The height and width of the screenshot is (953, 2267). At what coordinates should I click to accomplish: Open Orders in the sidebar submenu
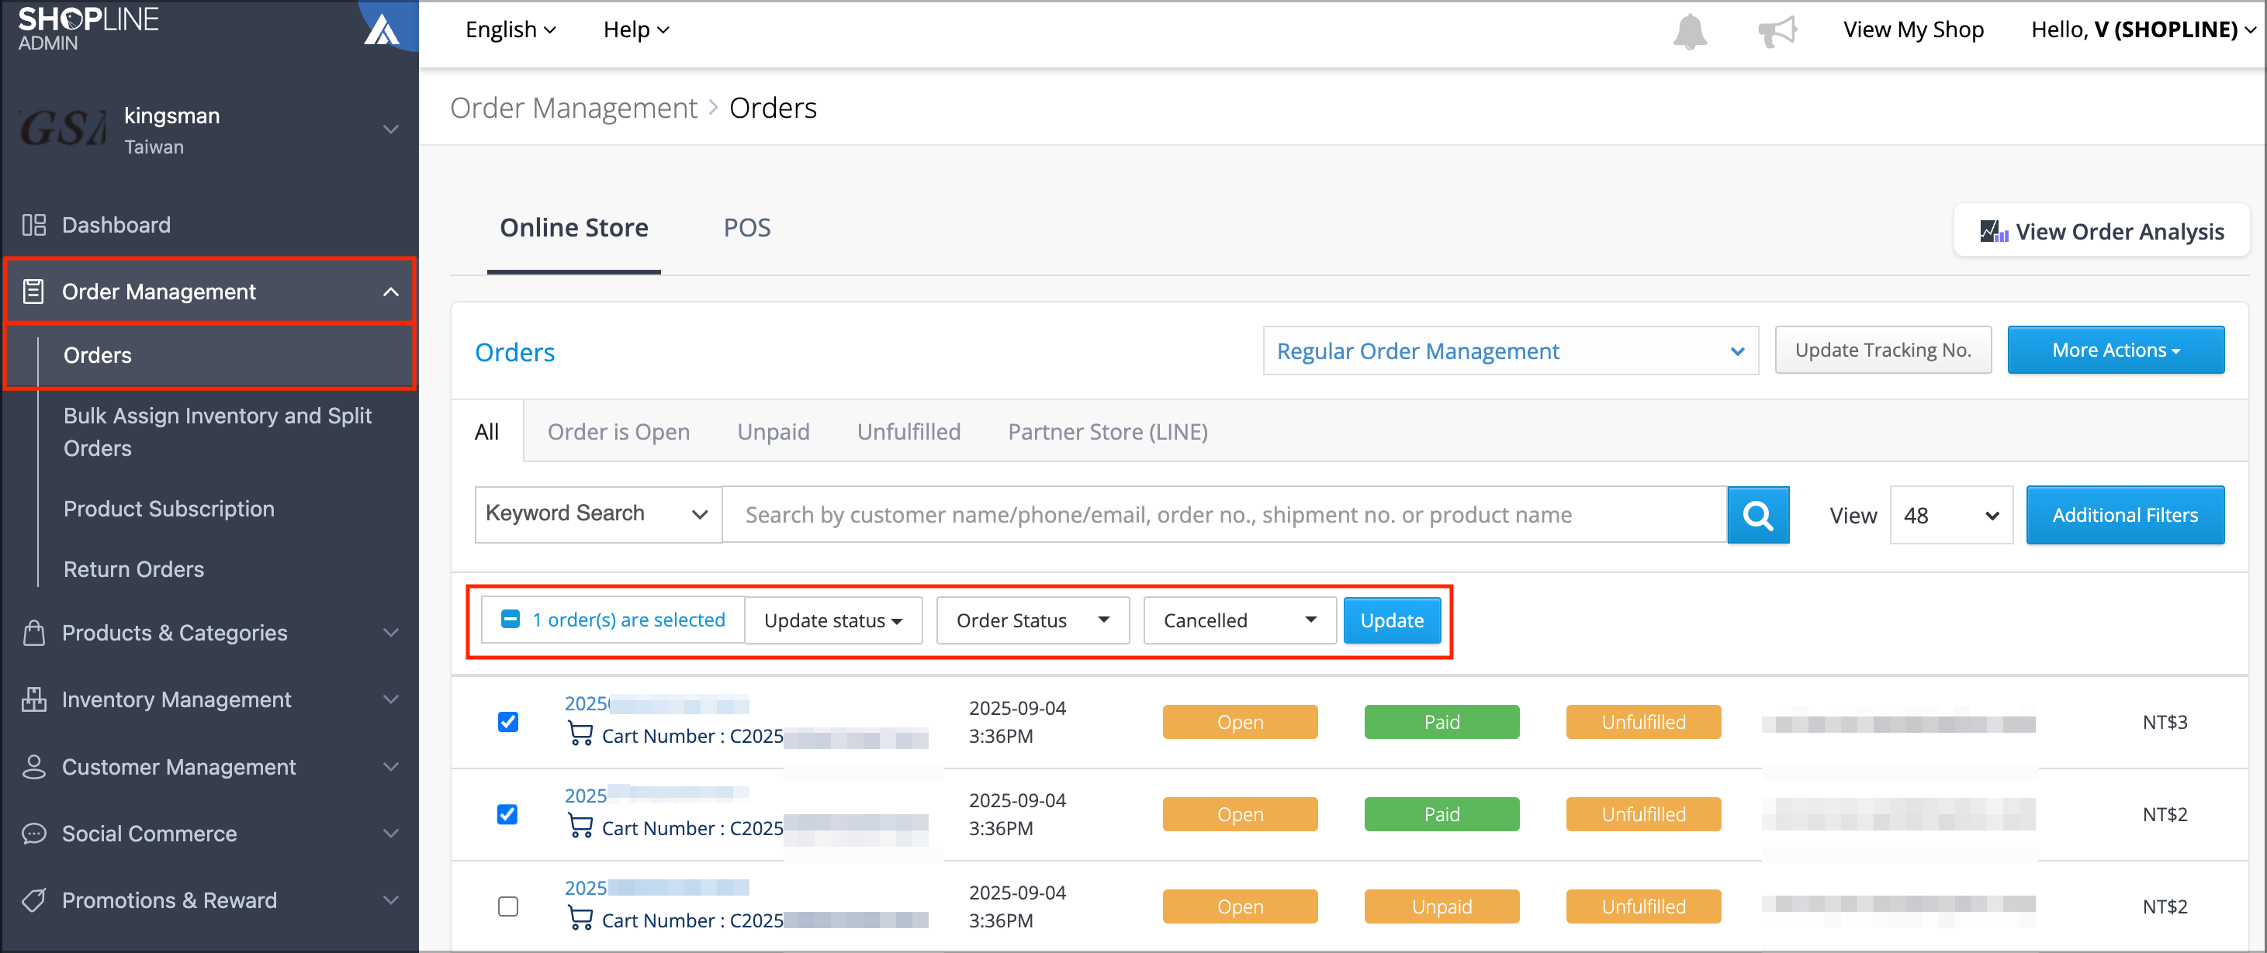click(x=209, y=355)
